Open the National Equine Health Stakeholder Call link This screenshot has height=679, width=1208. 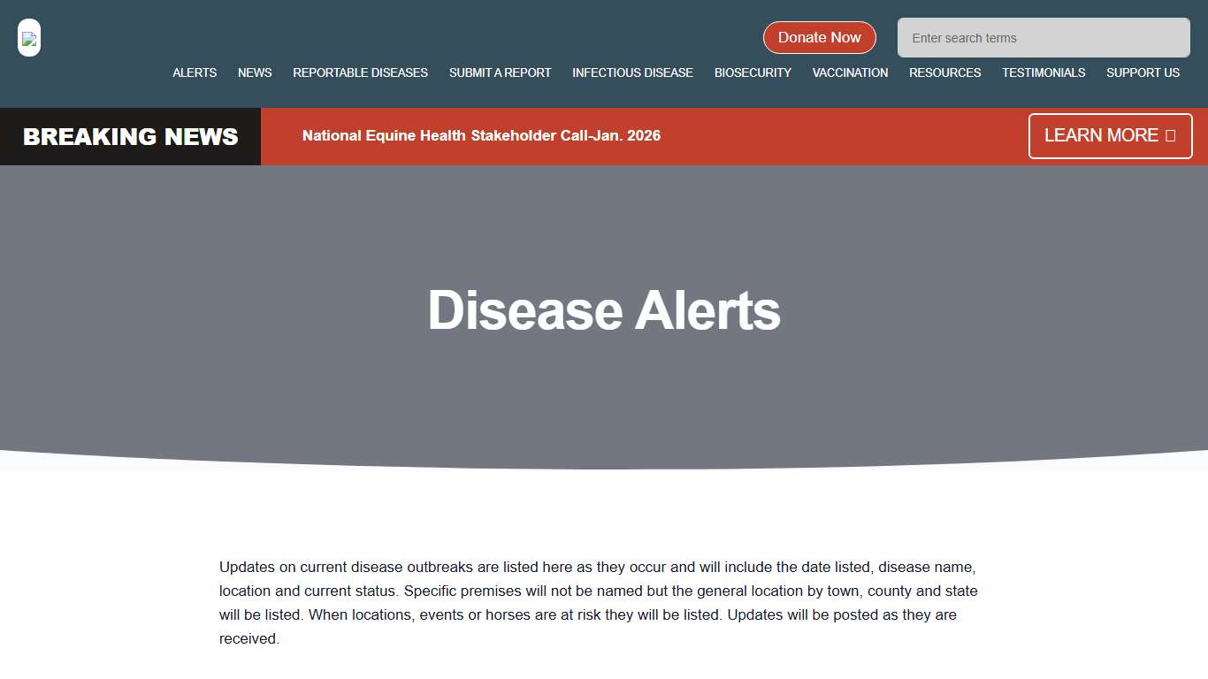tap(482, 135)
